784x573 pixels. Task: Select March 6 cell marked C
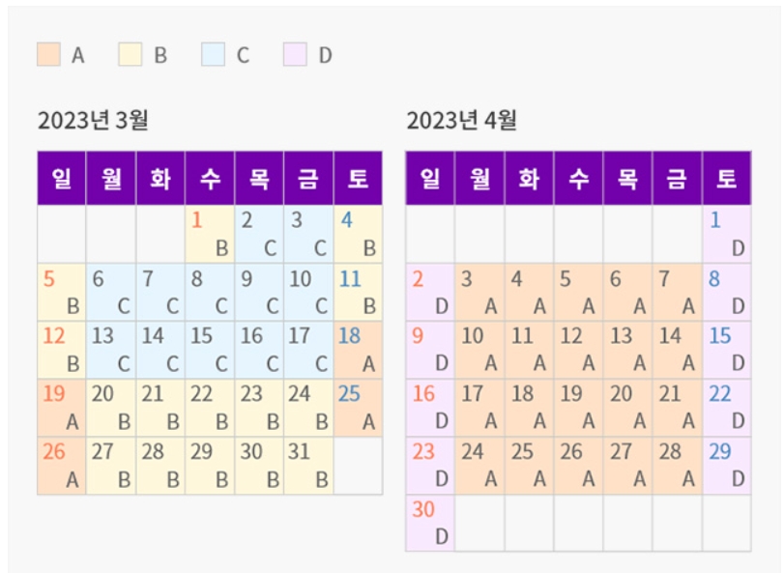[111, 292]
